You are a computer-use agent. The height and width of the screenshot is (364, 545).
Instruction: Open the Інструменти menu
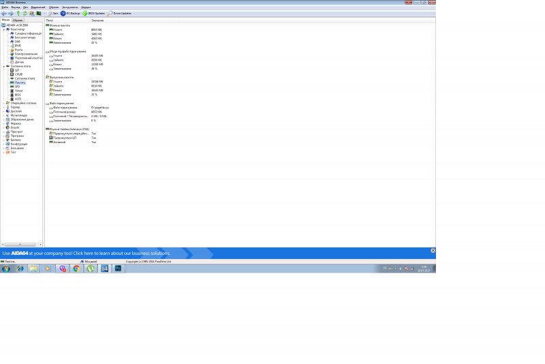point(69,7)
